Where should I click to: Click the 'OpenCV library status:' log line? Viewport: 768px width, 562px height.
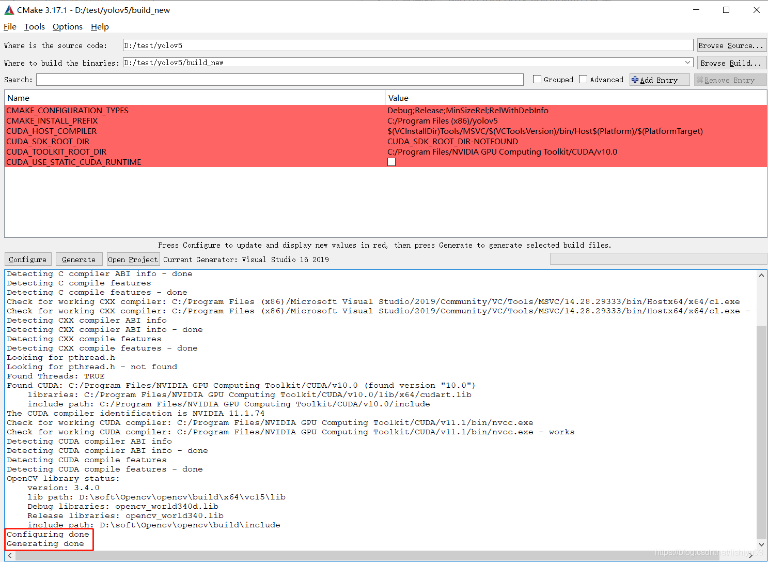coord(63,478)
